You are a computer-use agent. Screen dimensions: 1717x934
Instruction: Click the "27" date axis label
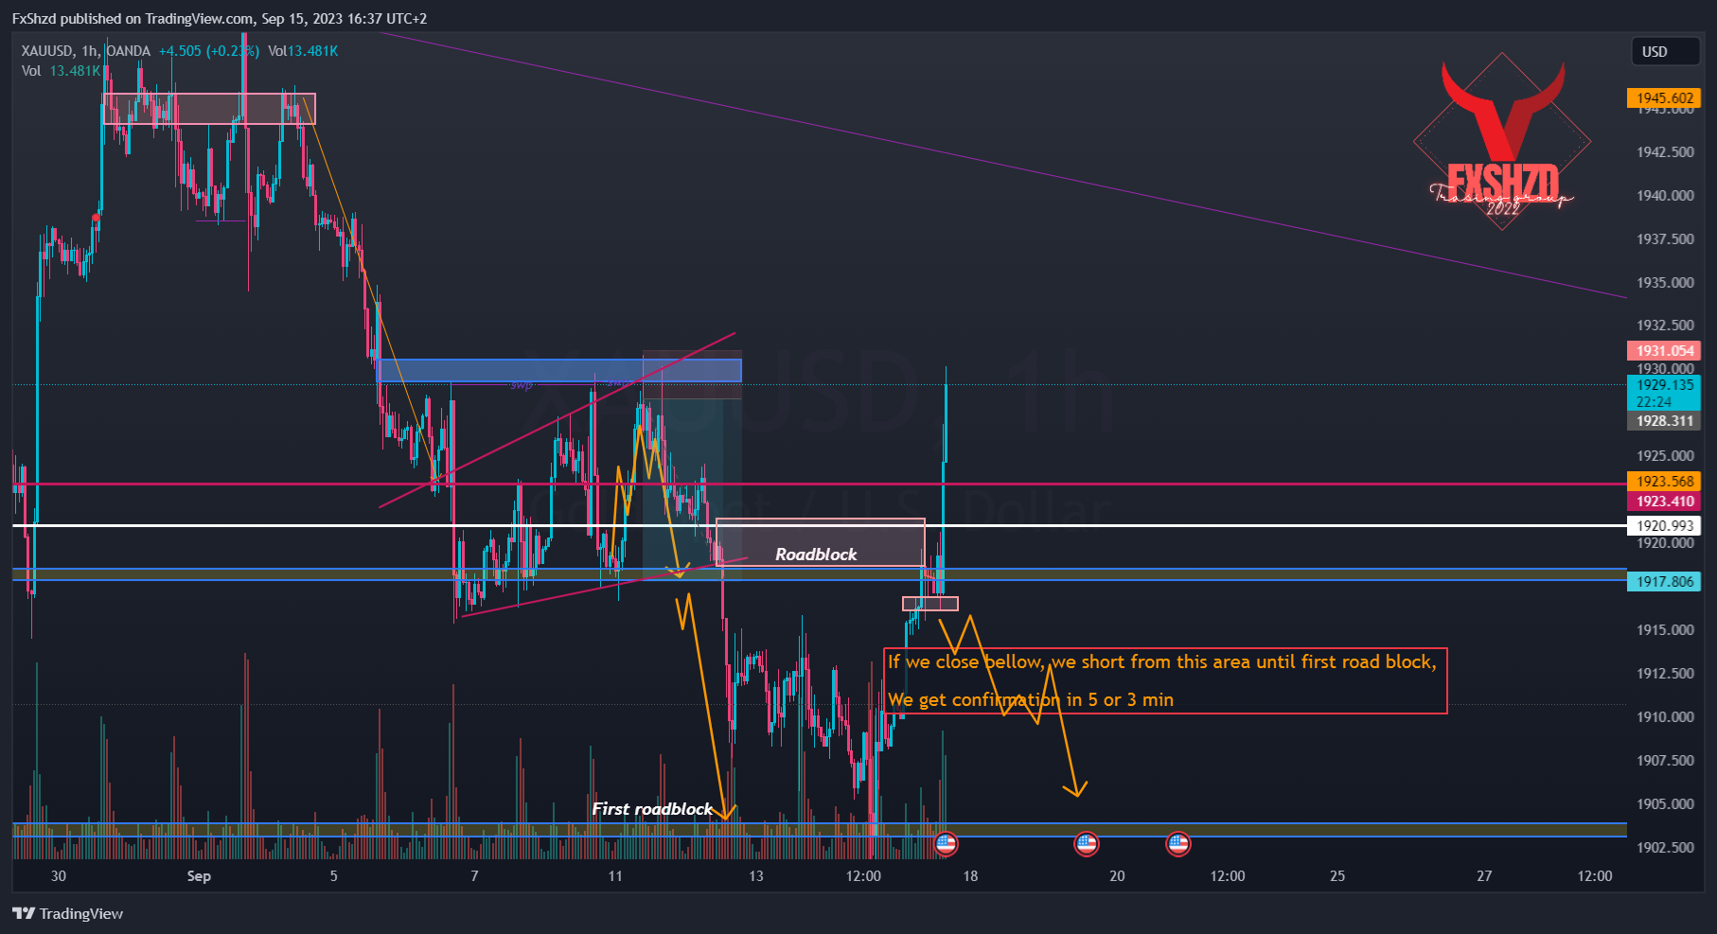point(1484,876)
